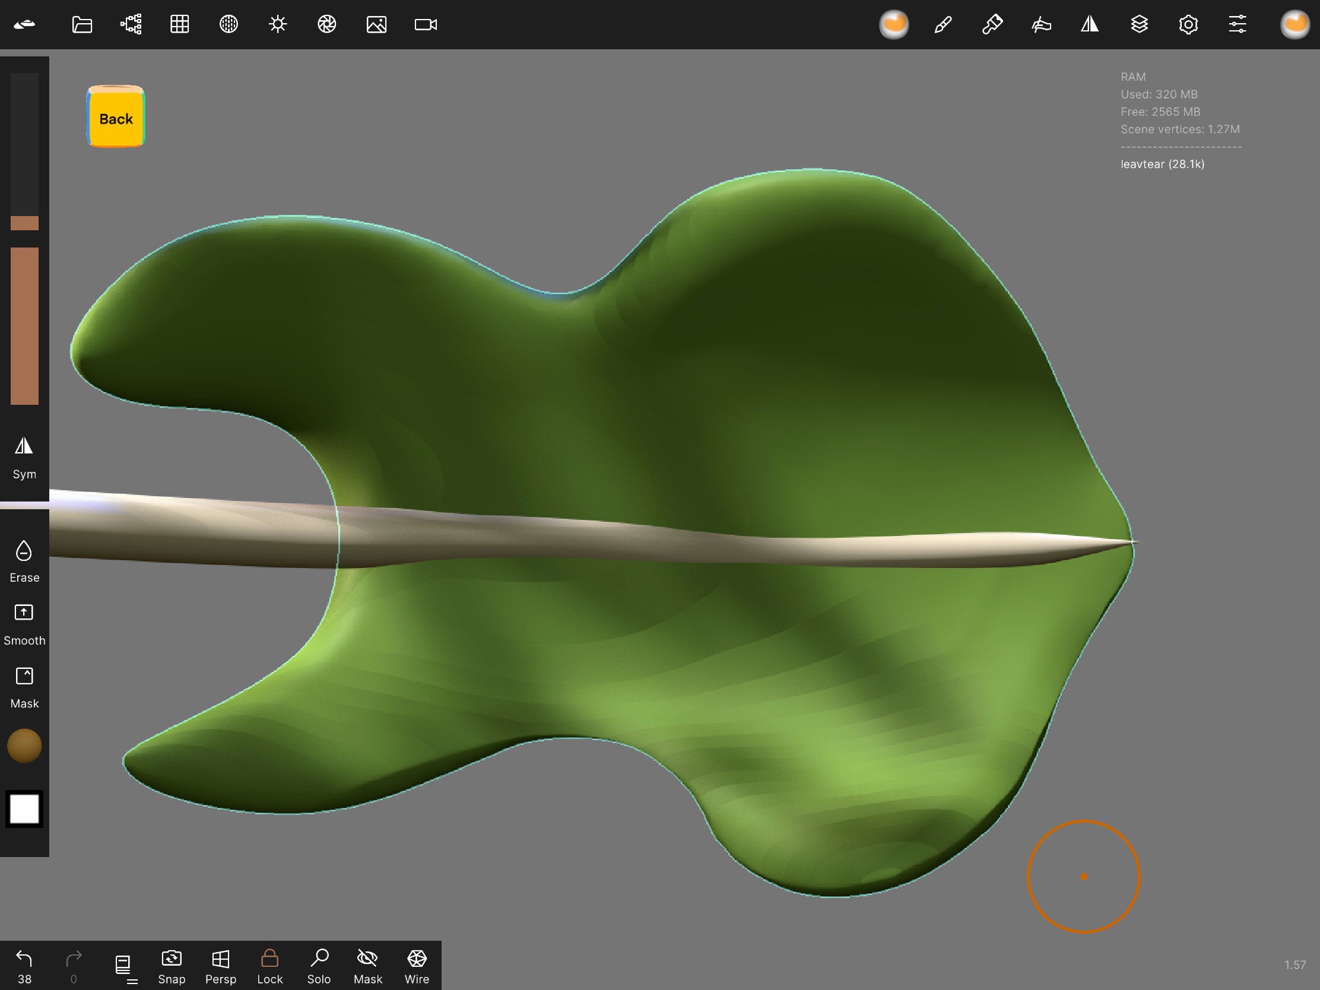Open the layers stack menu
Image resolution: width=1320 pixels, height=990 pixels.
[1138, 24]
